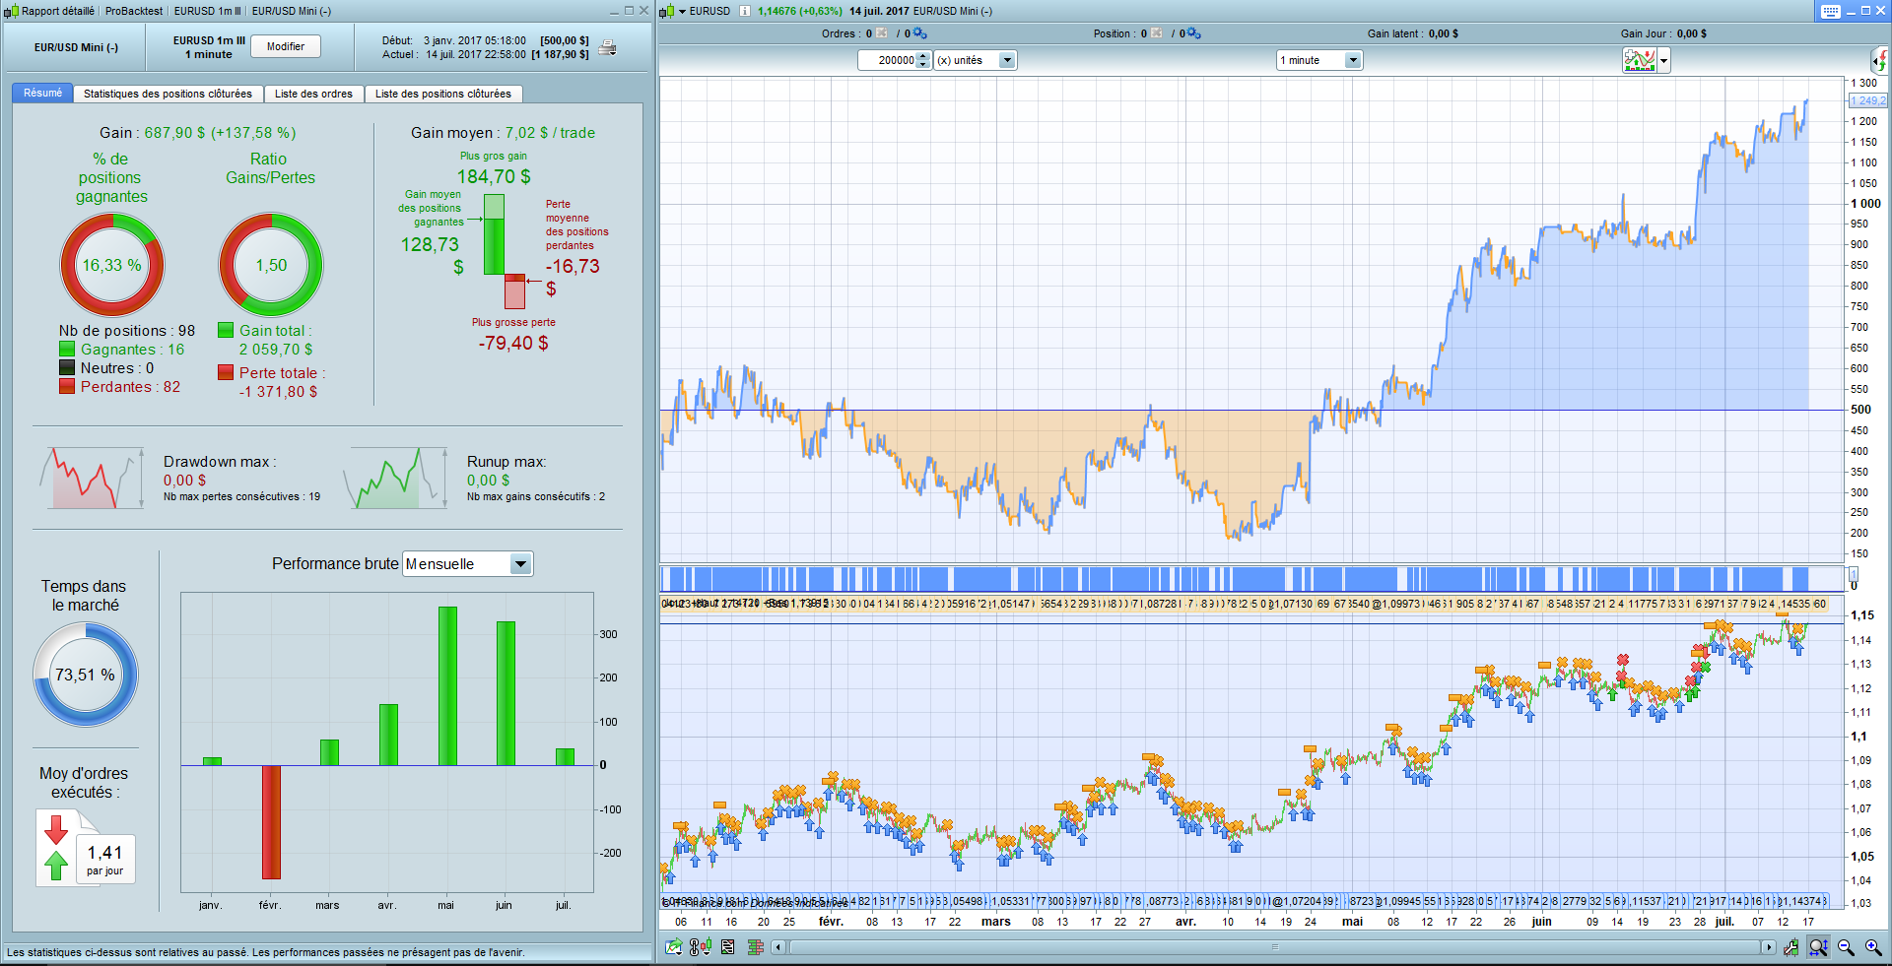Viewport: 1892px width, 966px height.
Task: Open the Liste des ordres tab
Action: point(313,94)
